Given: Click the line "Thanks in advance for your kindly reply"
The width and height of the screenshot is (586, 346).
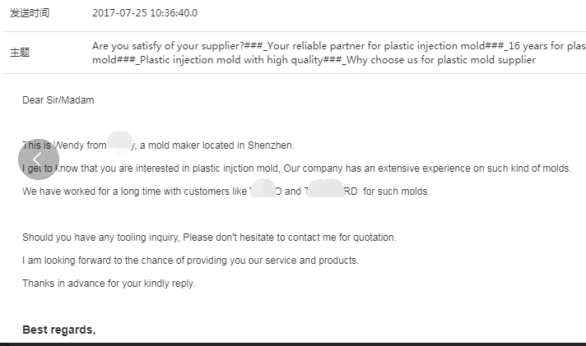Looking at the screenshot, I should coord(109,284).
